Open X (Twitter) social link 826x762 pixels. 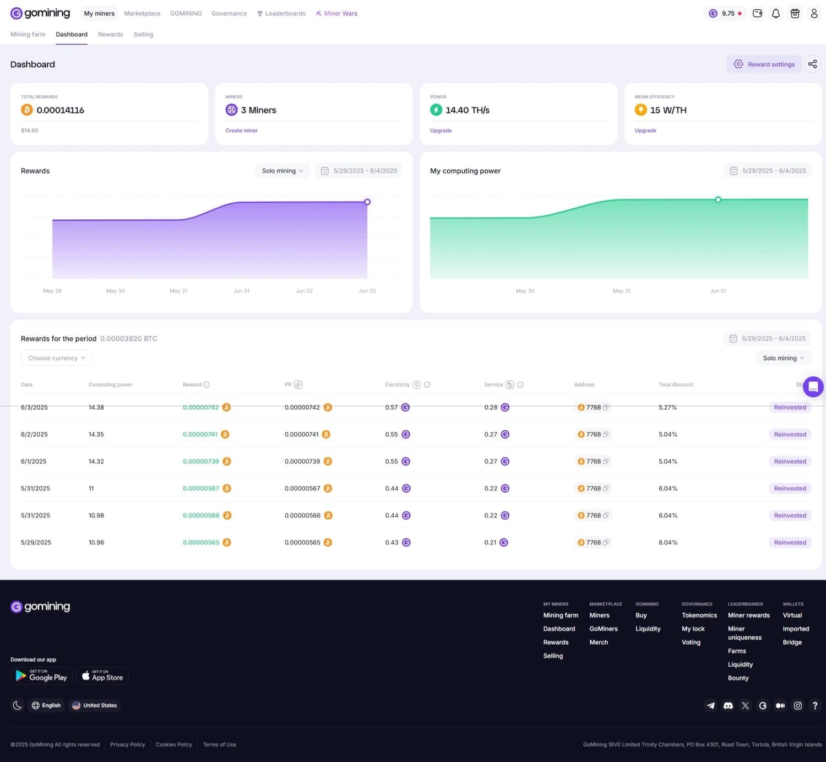(x=745, y=705)
